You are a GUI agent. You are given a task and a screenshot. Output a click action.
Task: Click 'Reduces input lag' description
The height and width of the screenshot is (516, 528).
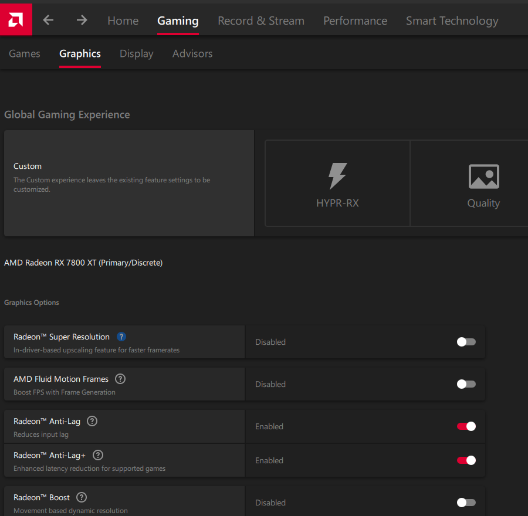[40, 434]
